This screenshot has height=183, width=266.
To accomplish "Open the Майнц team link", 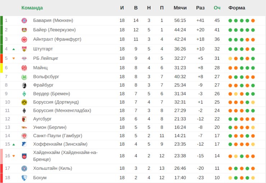I will pyautogui.click(x=40, y=68).
